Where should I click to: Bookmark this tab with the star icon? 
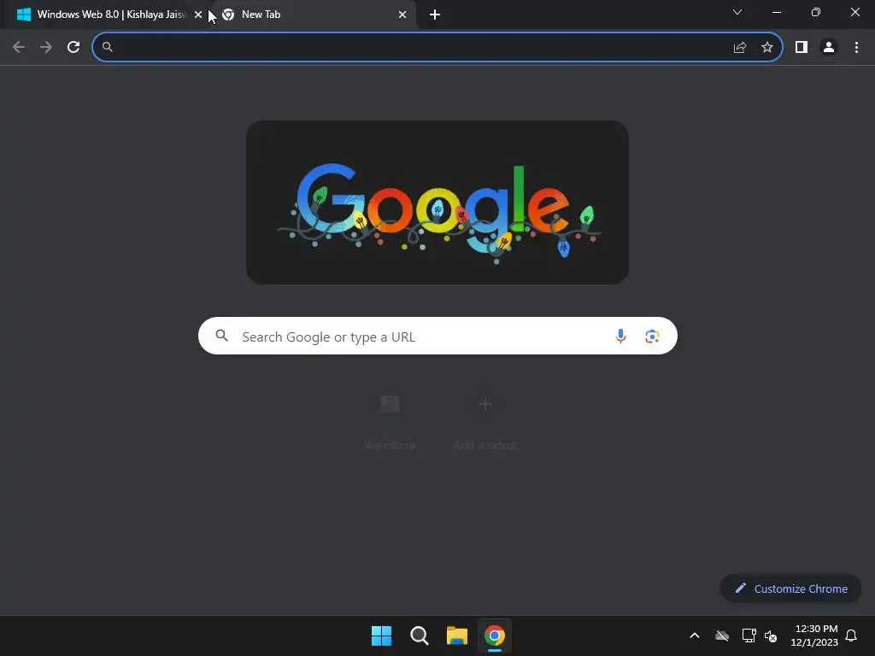[767, 48]
